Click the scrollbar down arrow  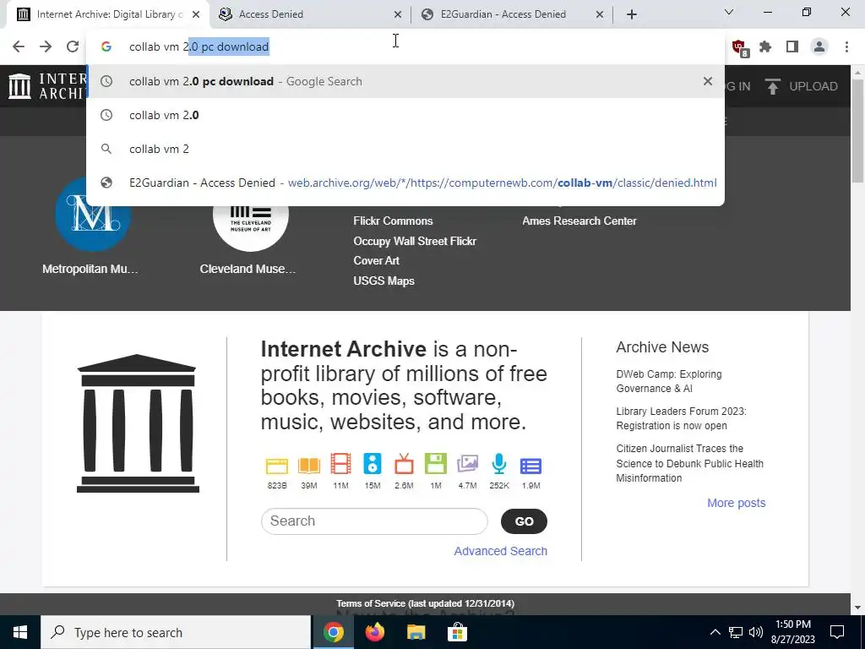pyautogui.click(x=858, y=608)
